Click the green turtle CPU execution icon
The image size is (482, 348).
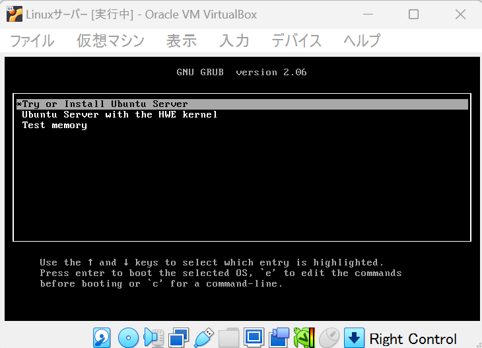(304, 337)
